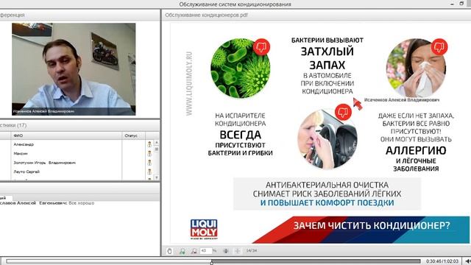Click the Liqui Moly logo on slide
471x265 pixels.
204,229
